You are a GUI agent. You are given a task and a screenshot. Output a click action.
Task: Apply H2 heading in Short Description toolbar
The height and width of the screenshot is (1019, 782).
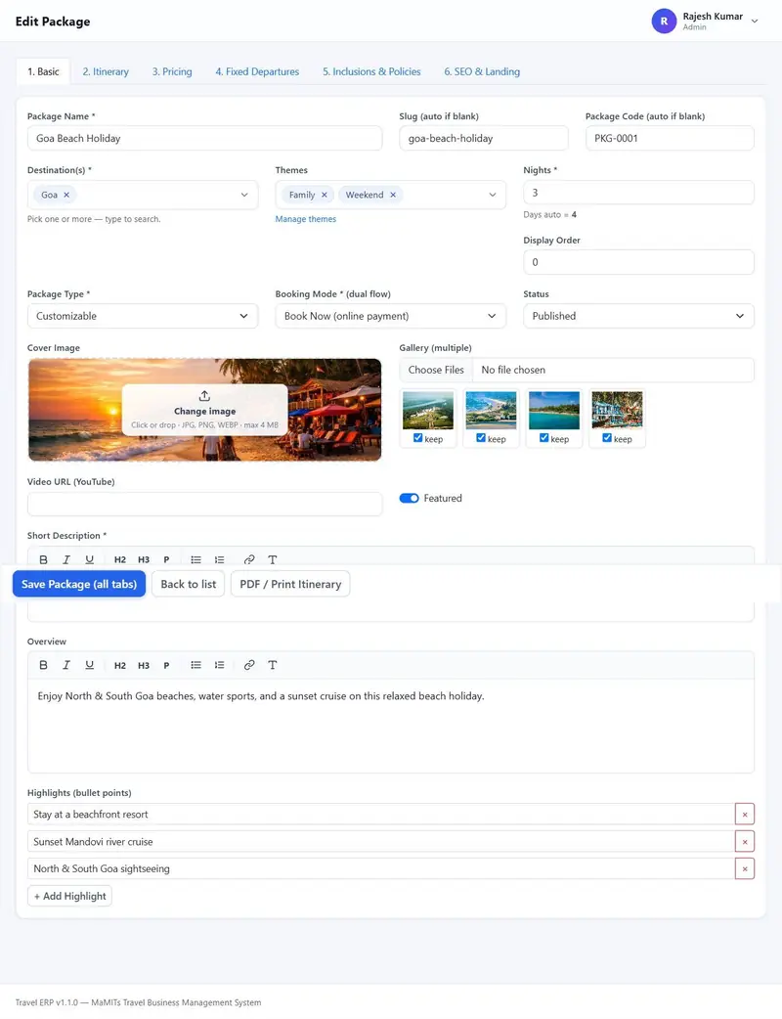(x=120, y=559)
